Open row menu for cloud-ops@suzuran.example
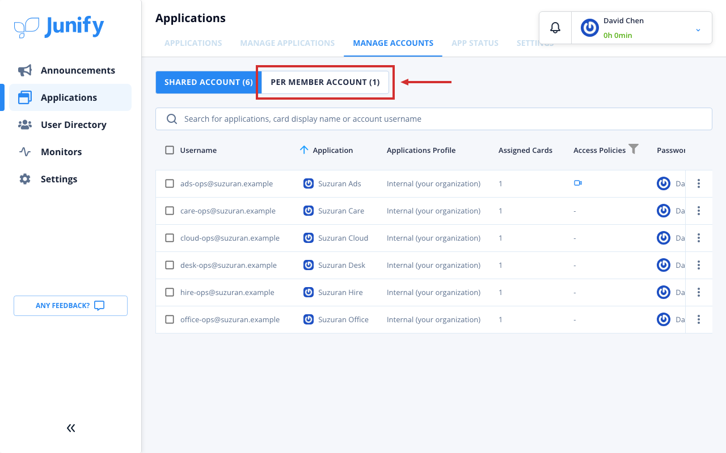This screenshot has height=453, width=726. pyautogui.click(x=699, y=238)
